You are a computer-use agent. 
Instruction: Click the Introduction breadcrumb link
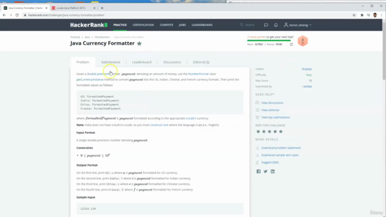pyautogui.click(x=102, y=37)
